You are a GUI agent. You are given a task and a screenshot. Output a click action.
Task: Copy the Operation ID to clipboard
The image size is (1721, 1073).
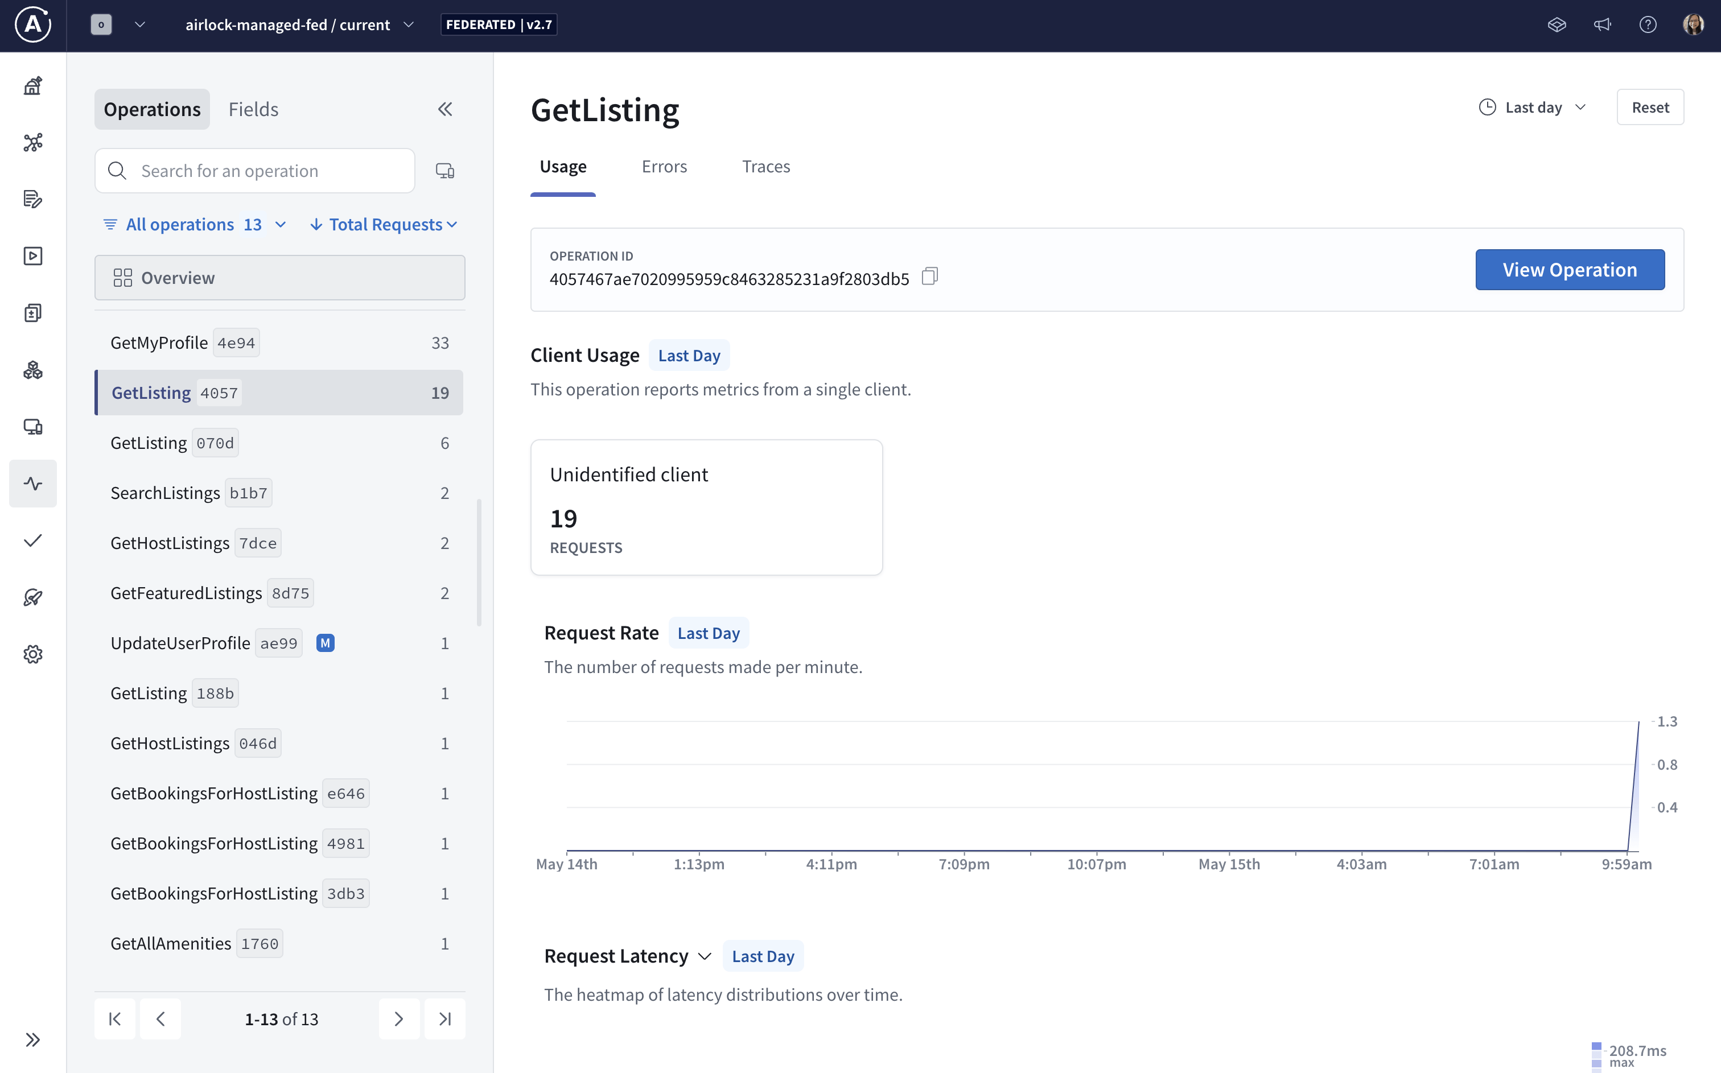[930, 276]
